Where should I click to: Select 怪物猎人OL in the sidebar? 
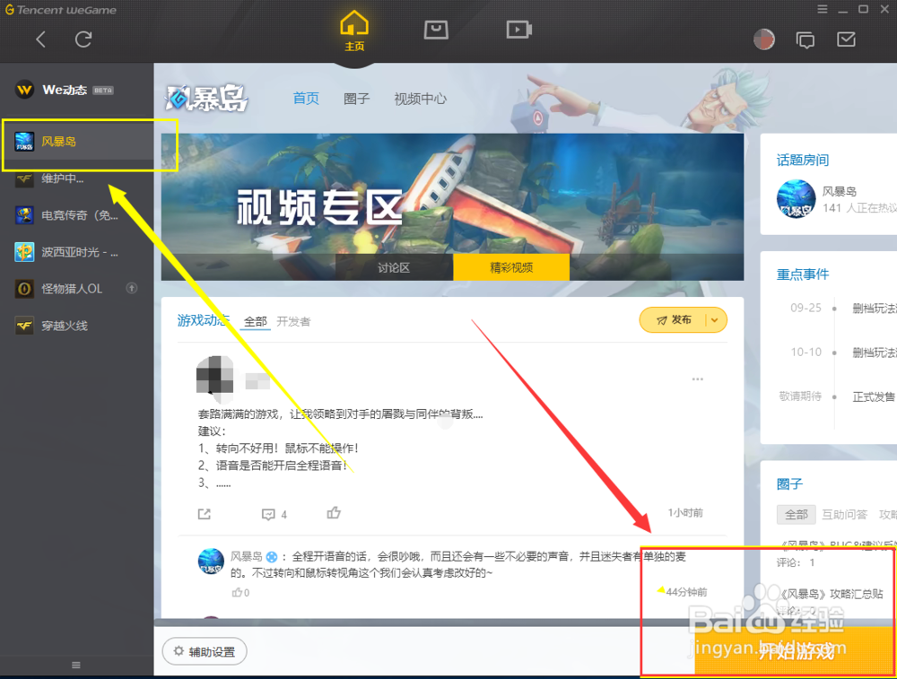click(x=77, y=289)
